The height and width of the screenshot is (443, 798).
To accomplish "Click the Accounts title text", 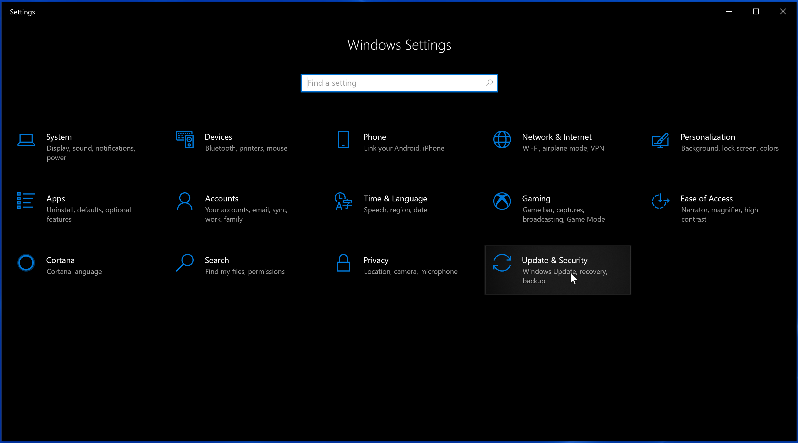I will coord(222,199).
